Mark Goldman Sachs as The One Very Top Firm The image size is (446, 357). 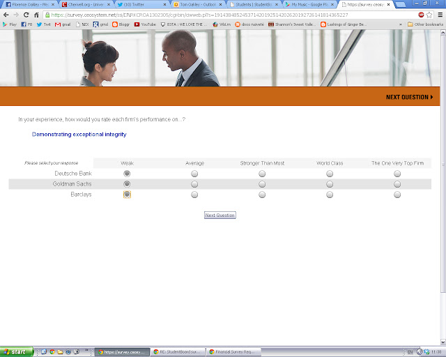397,184
